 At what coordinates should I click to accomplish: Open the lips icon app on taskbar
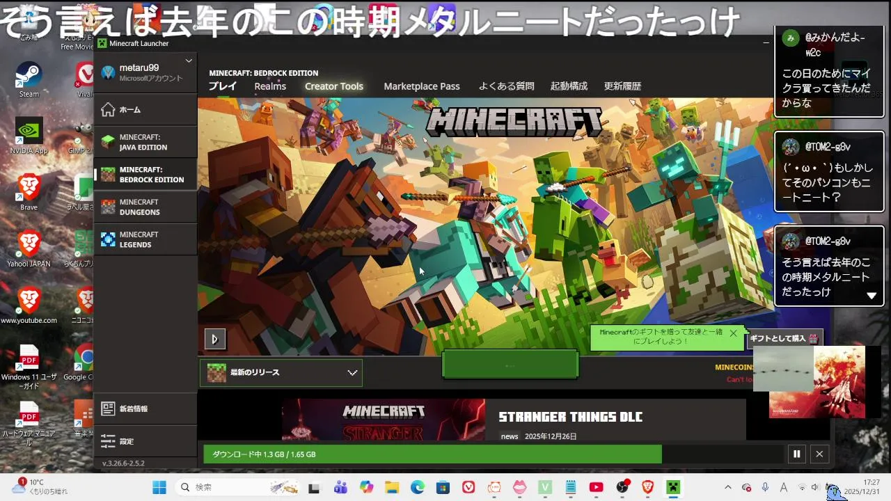(x=519, y=488)
